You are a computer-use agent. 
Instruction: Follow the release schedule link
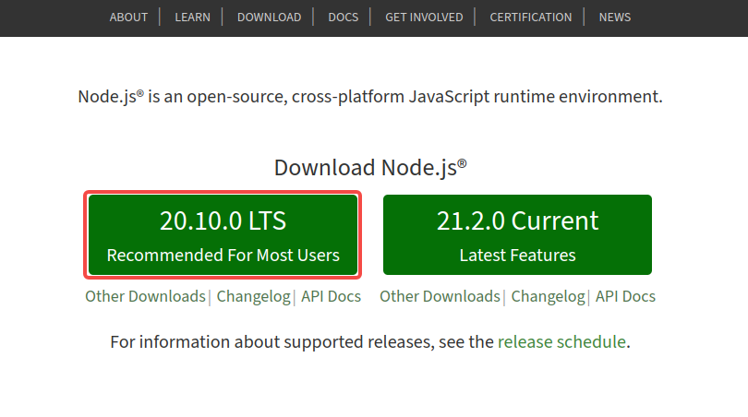pos(561,342)
